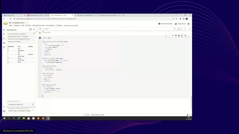Click the Comment button in header

coord(165,24)
